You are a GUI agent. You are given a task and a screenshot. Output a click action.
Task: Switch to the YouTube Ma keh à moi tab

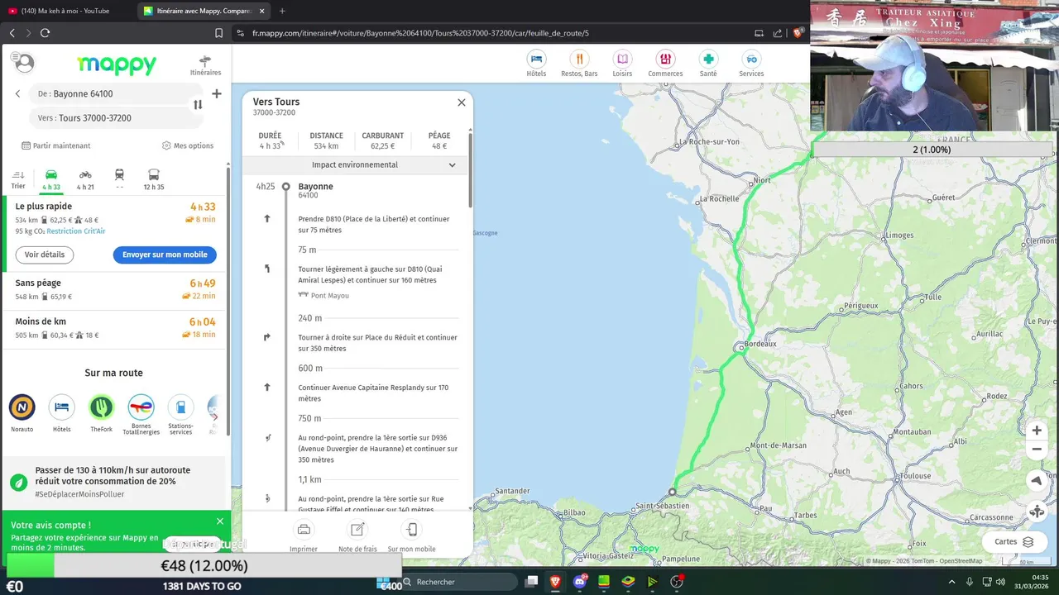66,11
